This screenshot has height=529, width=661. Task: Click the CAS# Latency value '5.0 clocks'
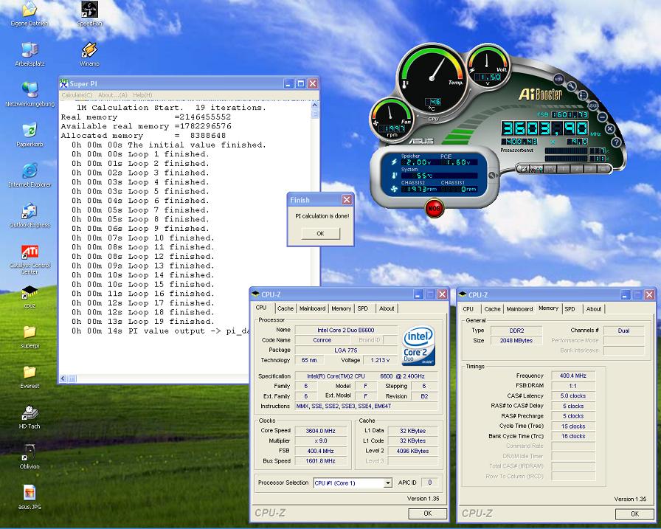click(573, 395)
